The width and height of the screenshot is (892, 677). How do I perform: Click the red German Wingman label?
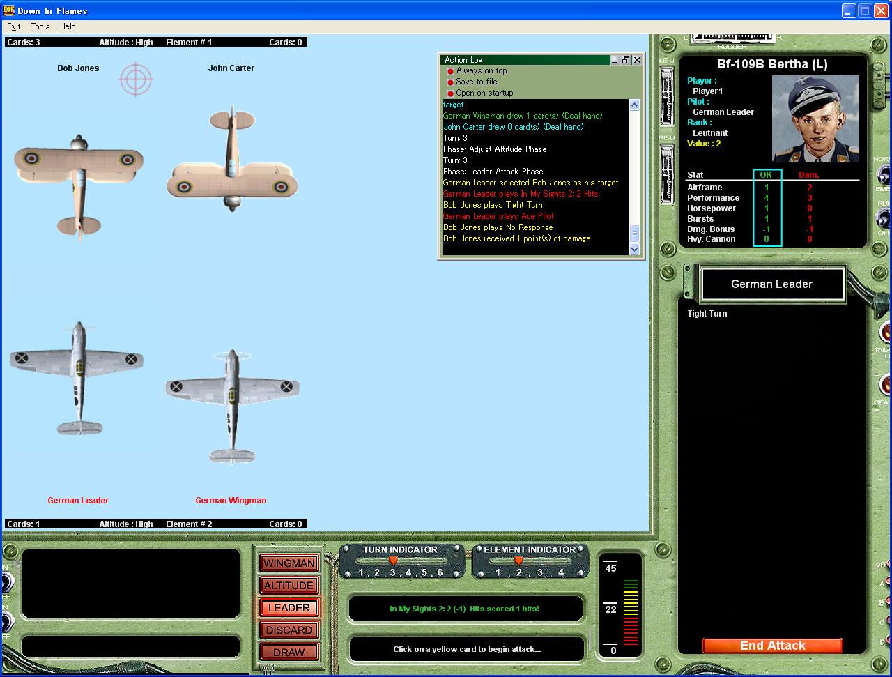click(x=231, y=501)
